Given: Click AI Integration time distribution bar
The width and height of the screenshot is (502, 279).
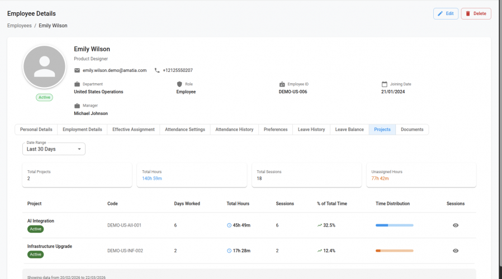Looking at the screenshot, I should [395, 225].
